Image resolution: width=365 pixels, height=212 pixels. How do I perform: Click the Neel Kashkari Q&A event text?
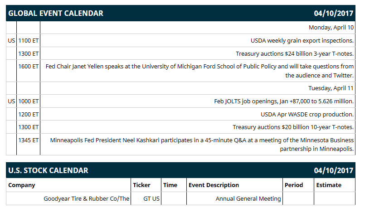202,145
